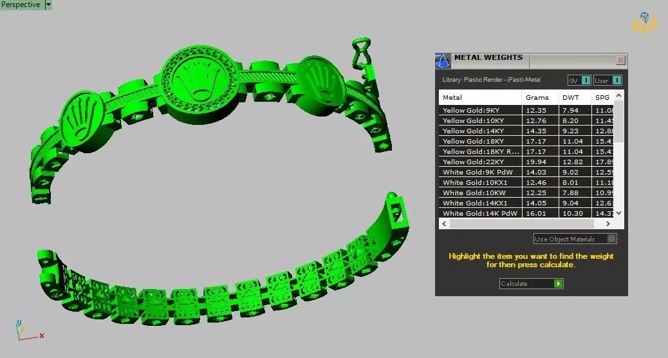Select the Yellow Gold:22KY row

tap(526, 162)
